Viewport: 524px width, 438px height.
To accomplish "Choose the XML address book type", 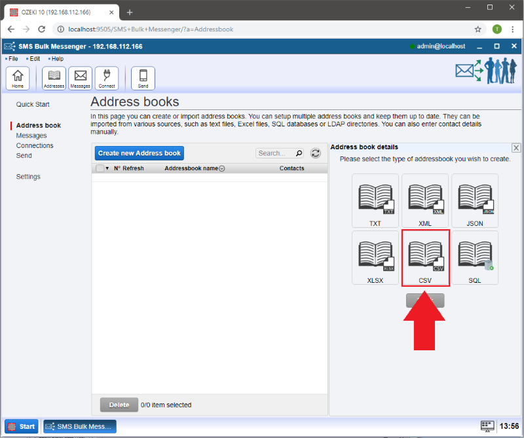I will click(425, 201).
